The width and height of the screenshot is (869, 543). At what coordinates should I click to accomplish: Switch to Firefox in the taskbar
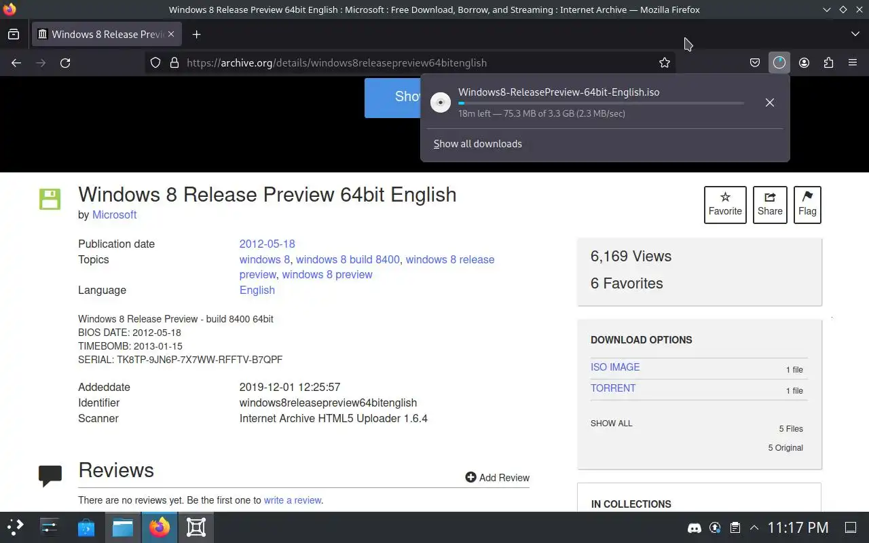160,527
